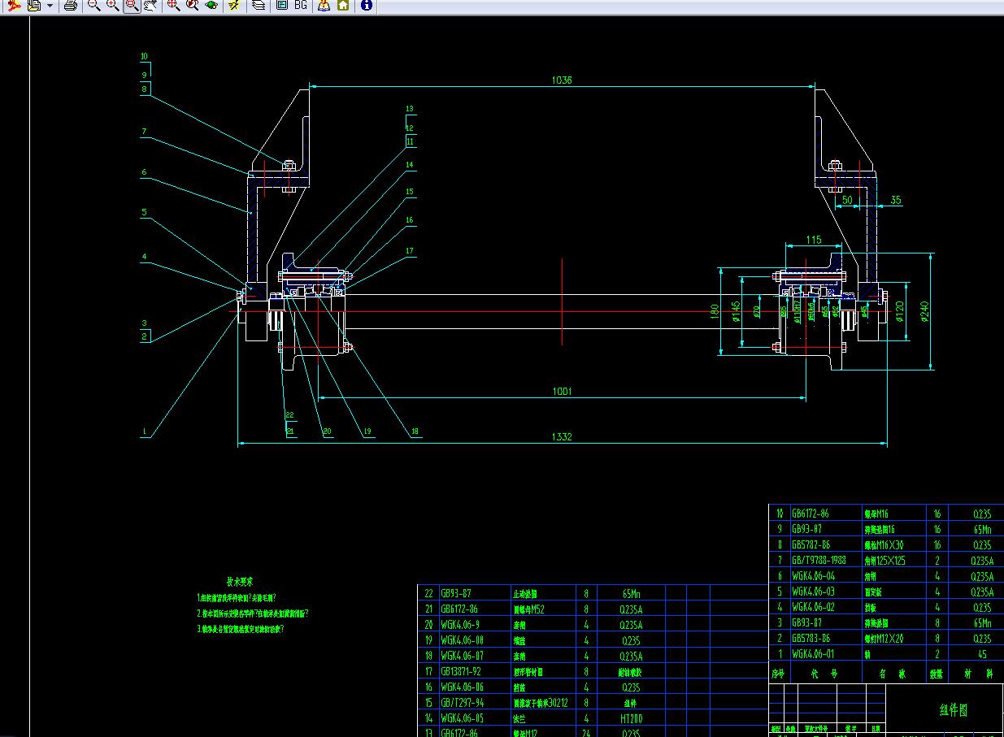
Task: Click the ø240 diameter dimension
Action: click(924, 311)
